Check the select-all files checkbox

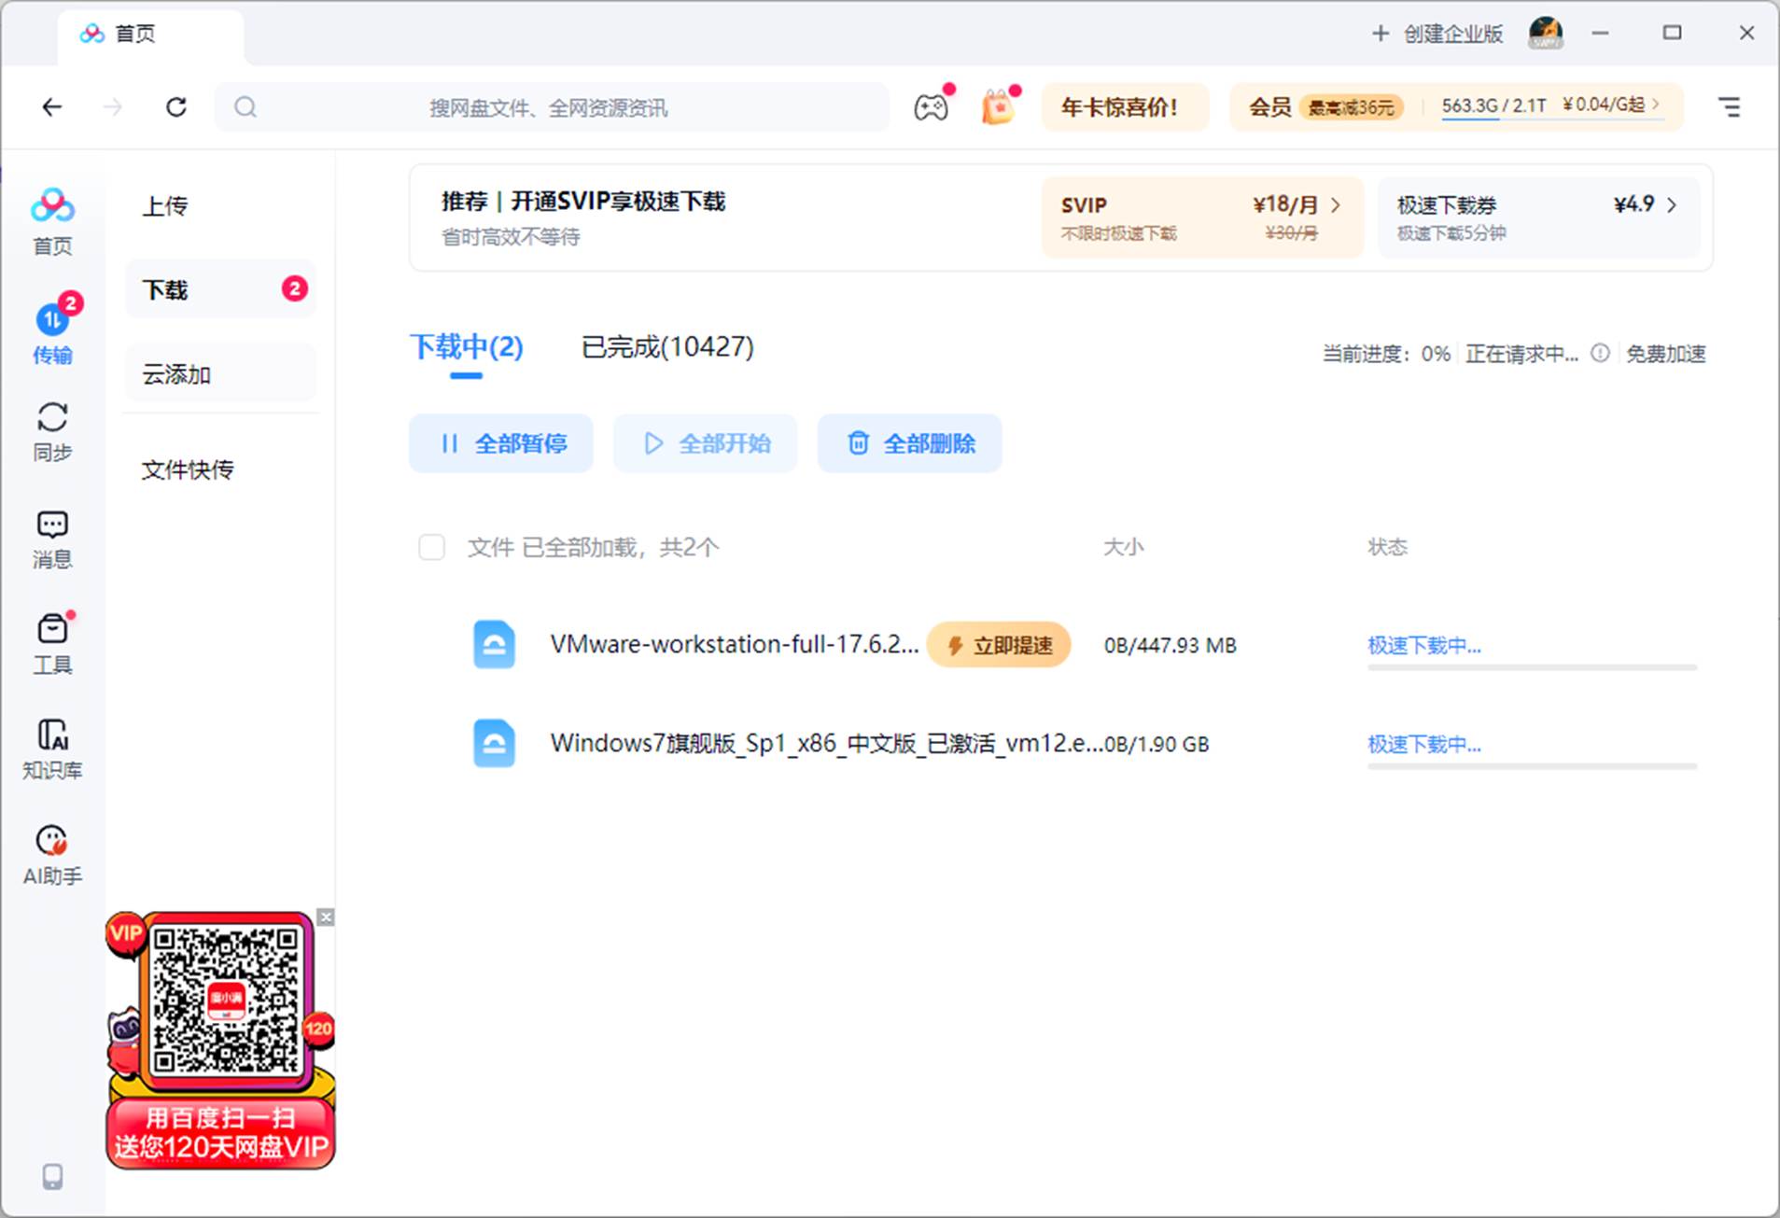click(x=432, y=547)
